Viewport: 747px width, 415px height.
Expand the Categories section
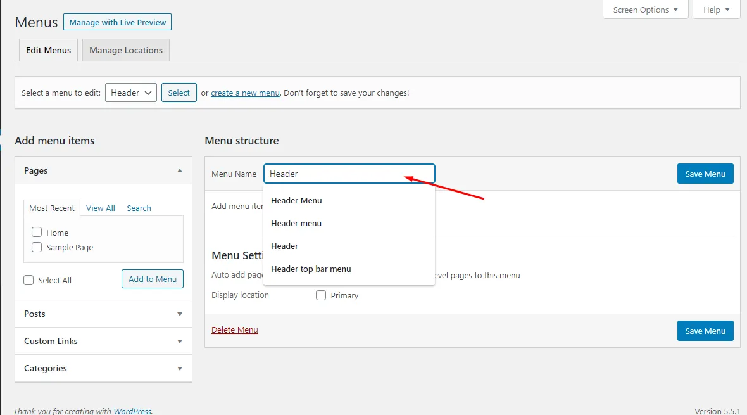[180, 368]
